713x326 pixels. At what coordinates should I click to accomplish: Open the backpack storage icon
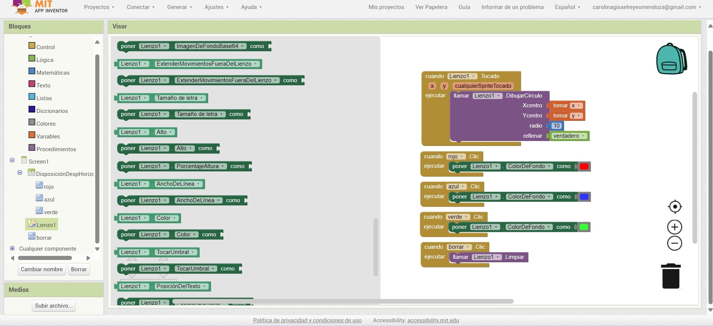[671, 59]
